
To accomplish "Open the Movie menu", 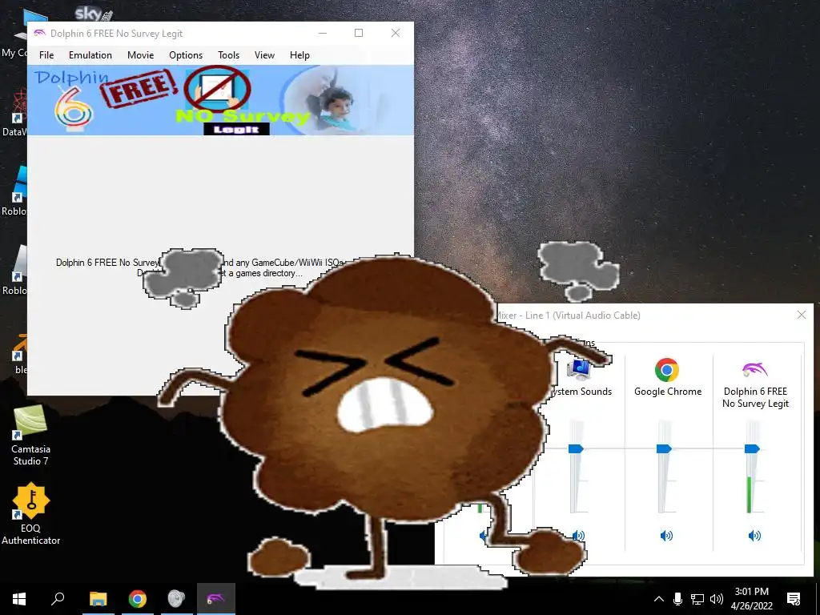I will click(140, 55).
